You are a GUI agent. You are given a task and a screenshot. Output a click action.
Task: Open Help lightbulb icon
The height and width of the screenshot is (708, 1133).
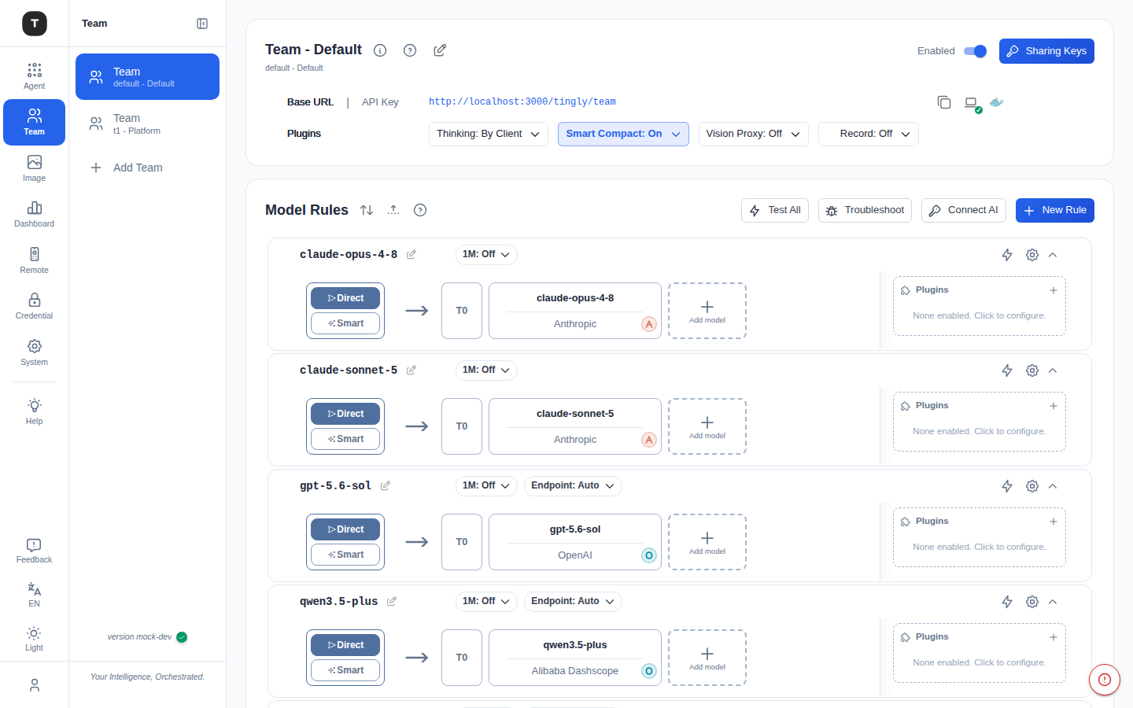coord(34,411)
